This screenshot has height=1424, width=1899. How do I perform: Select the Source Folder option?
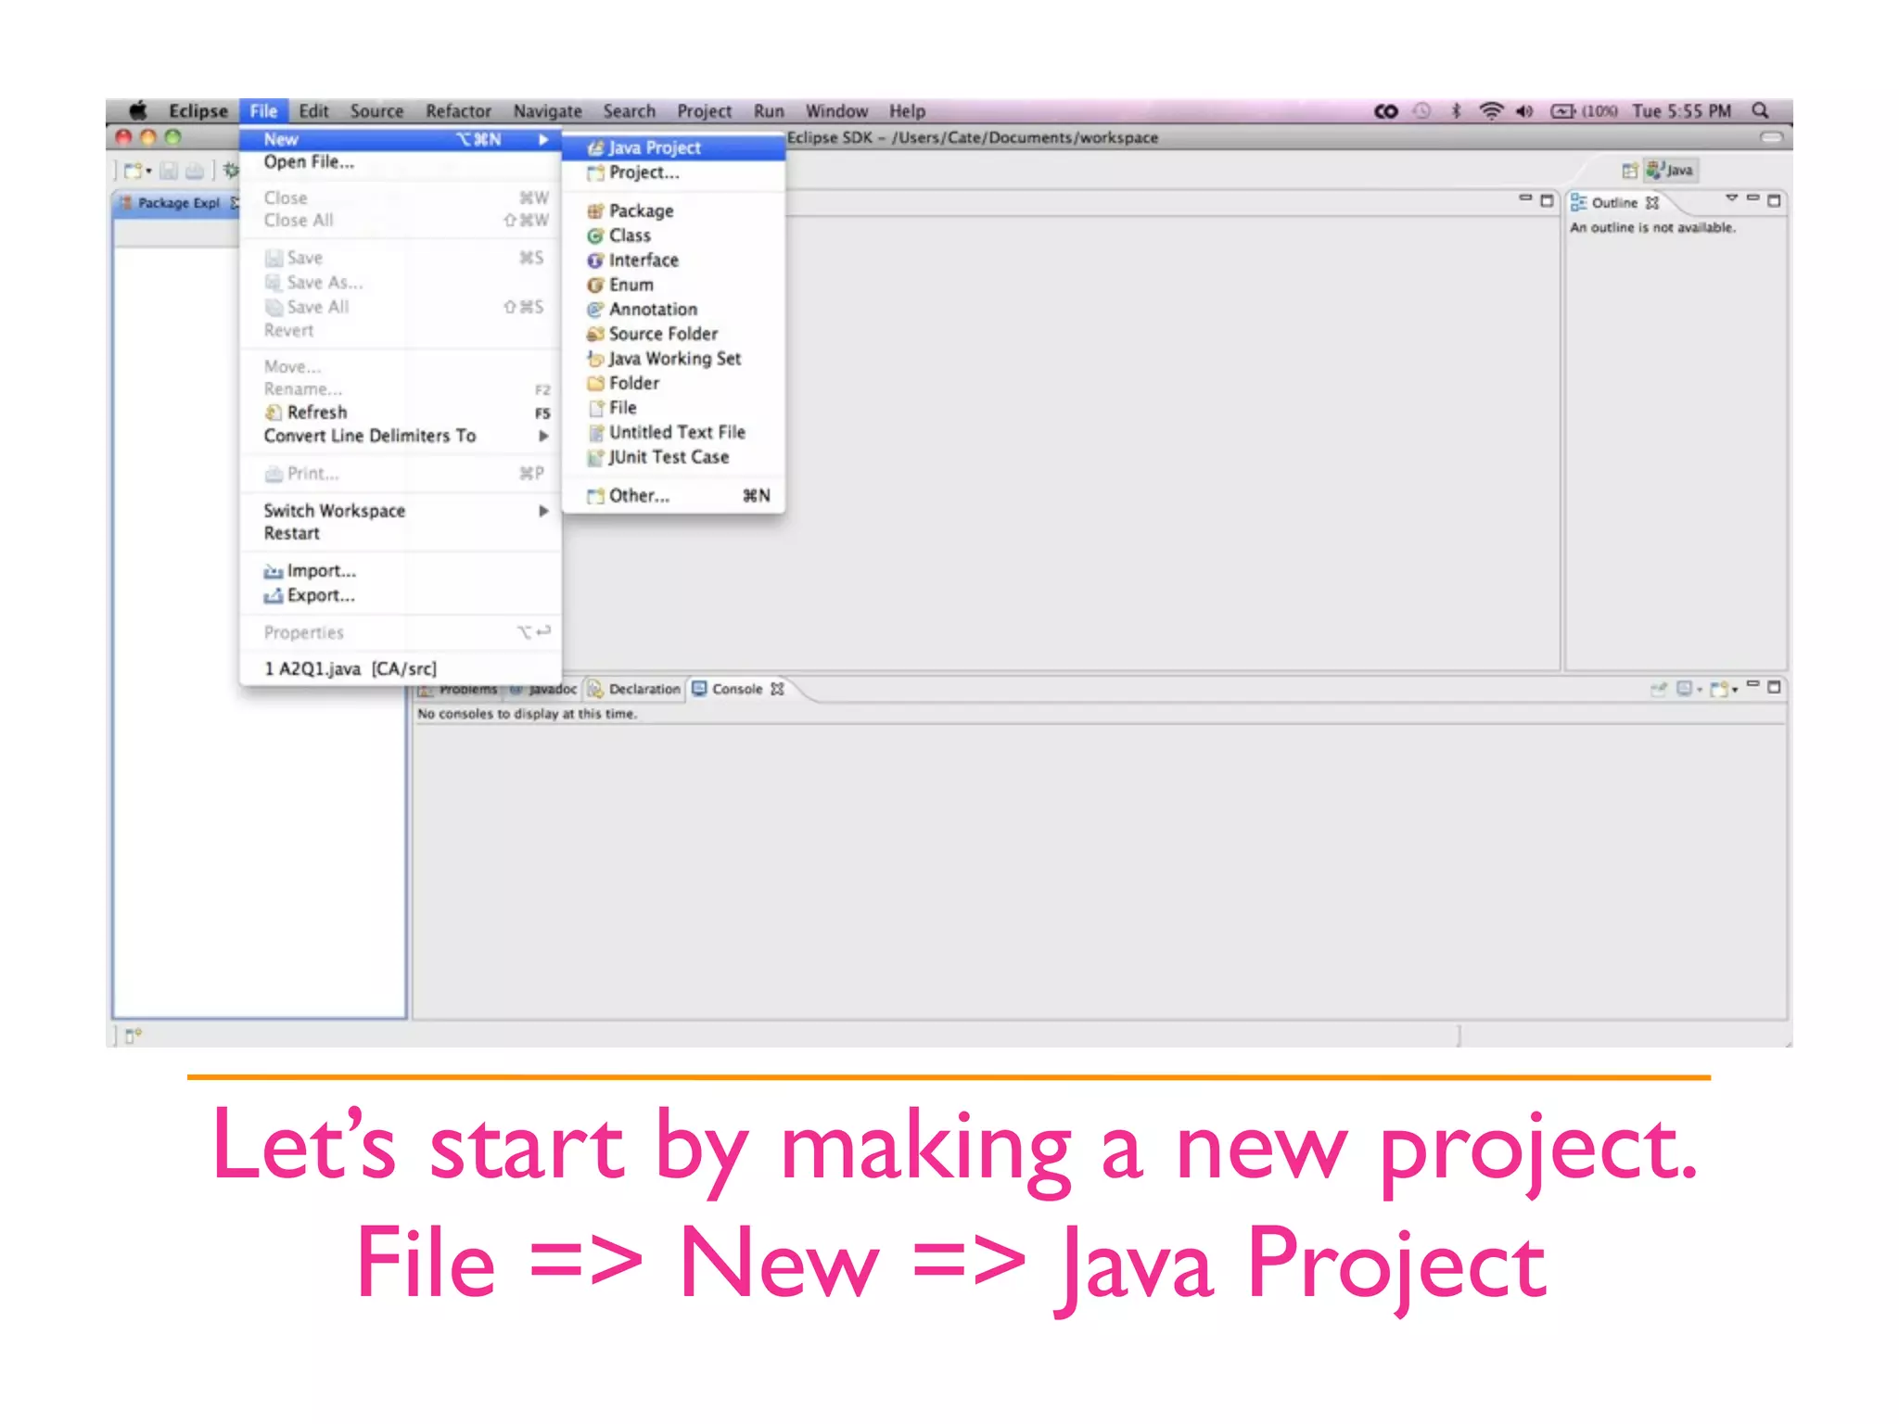(x=662, y=334)
